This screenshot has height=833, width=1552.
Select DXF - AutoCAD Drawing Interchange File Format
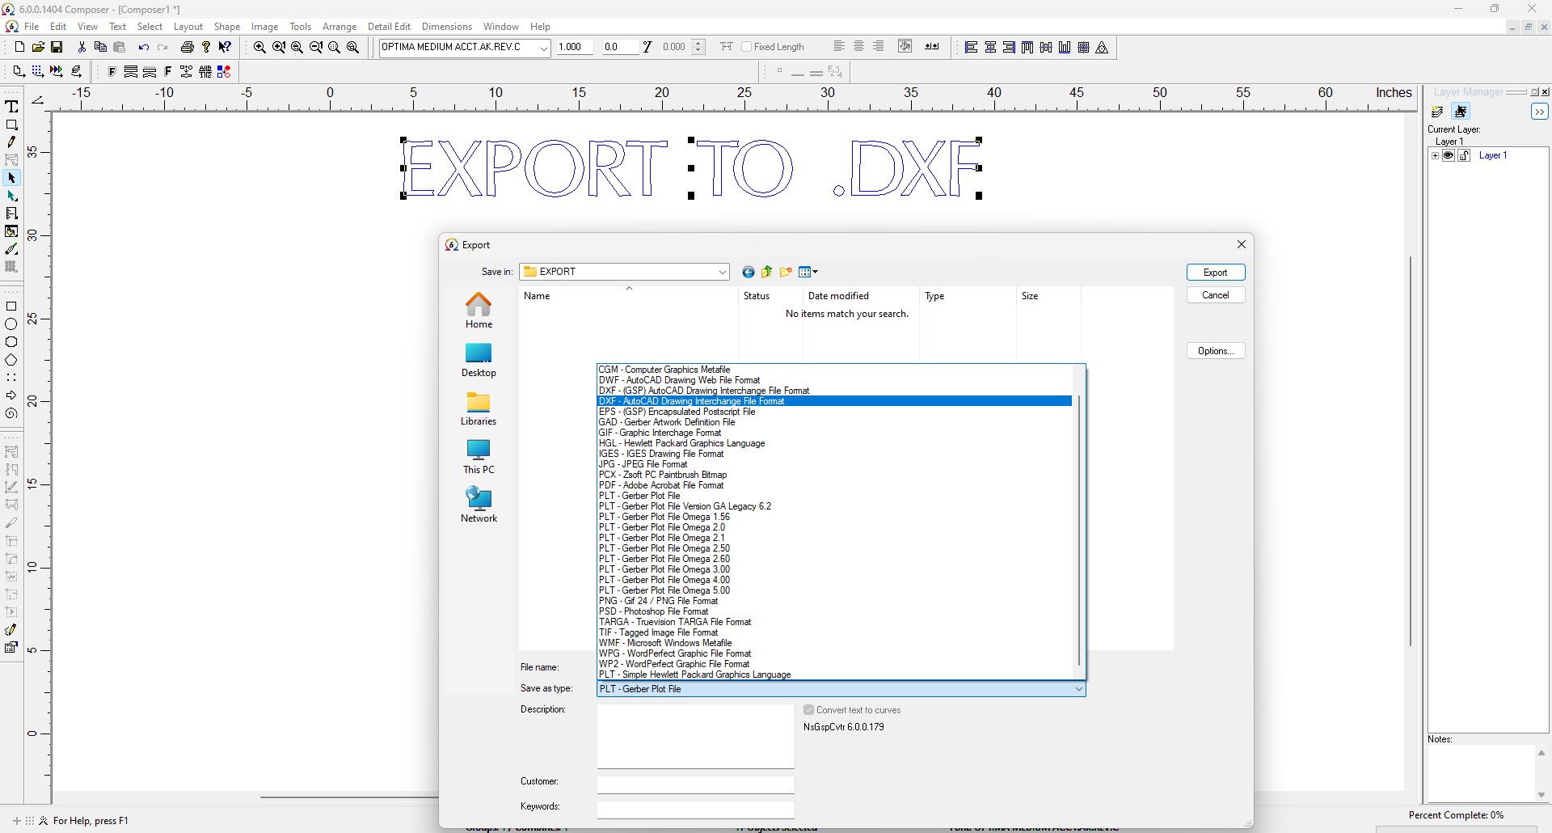point(834,401)
